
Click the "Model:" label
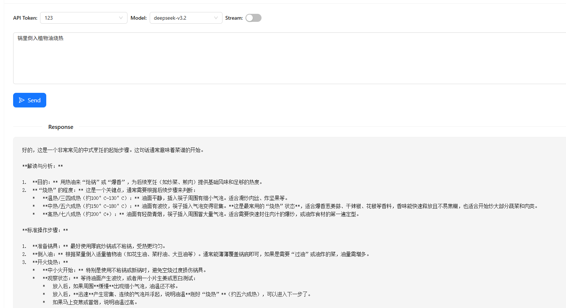138,18
